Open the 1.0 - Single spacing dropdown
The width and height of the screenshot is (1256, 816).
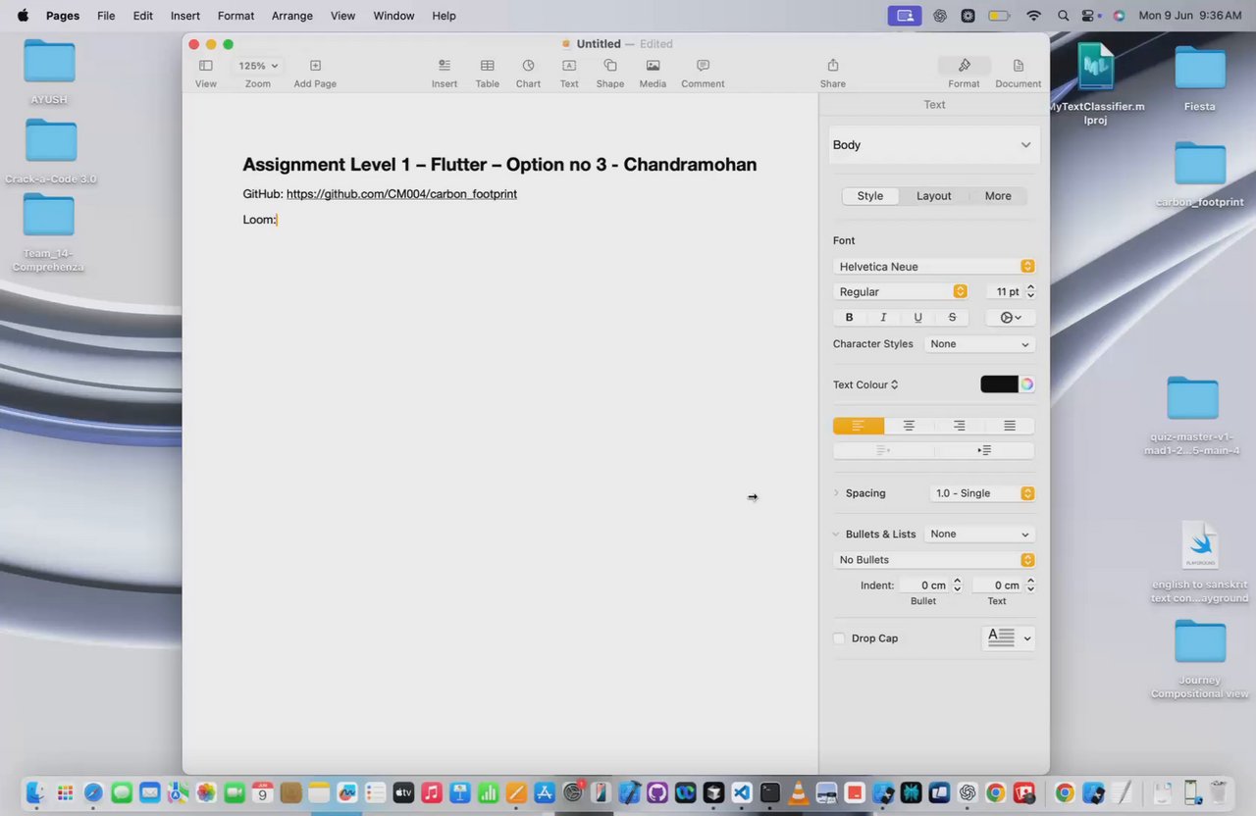pos(981,493)
